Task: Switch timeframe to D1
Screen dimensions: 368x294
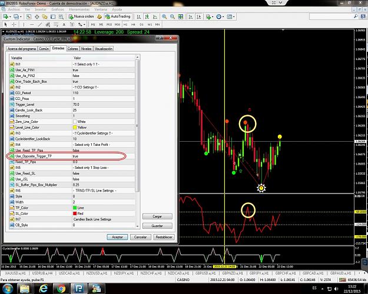Action: [x=141, y=24]
